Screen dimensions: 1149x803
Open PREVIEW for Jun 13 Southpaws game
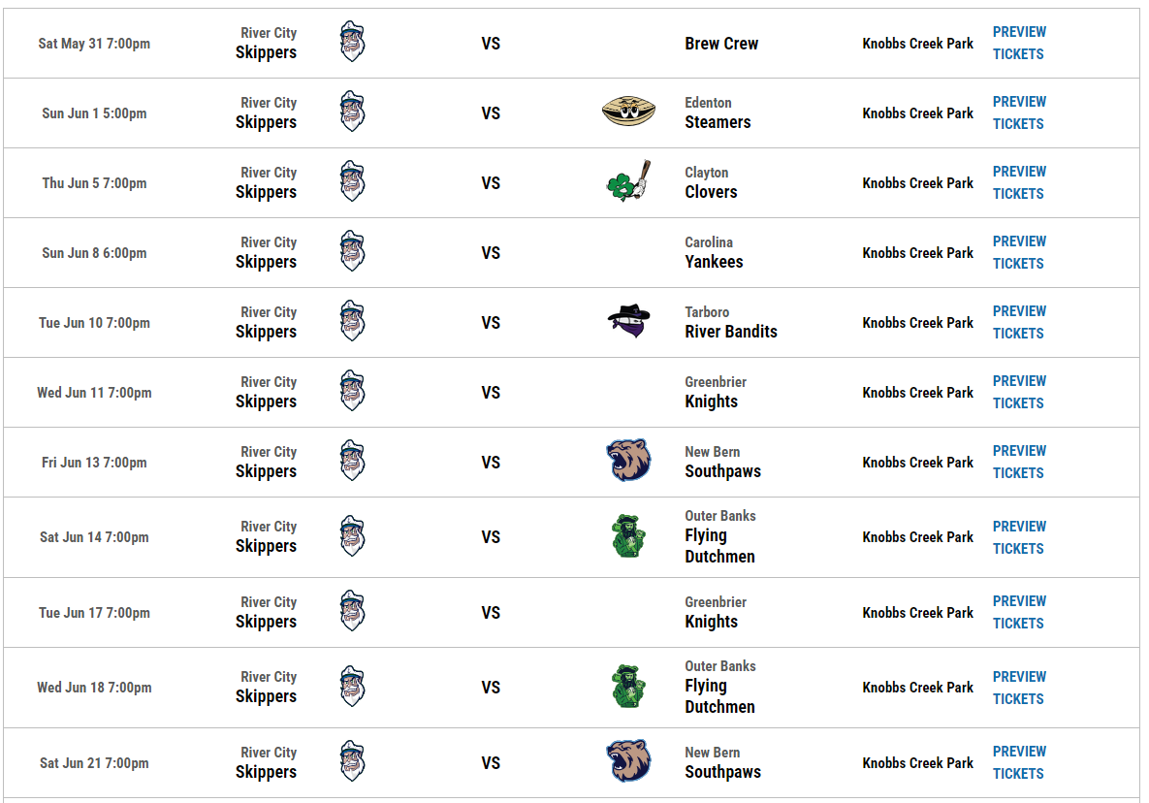[1019, 451]
